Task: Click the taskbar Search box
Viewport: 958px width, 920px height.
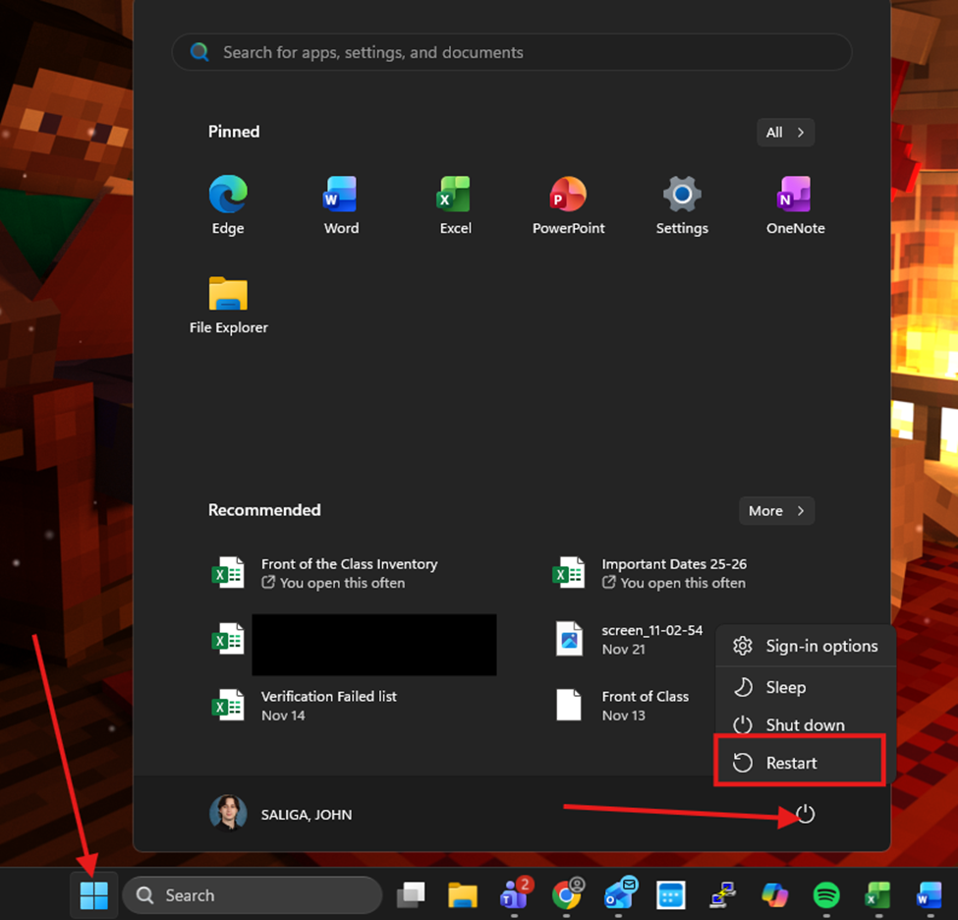Action: pyautogui.click(x=252, y=895)
